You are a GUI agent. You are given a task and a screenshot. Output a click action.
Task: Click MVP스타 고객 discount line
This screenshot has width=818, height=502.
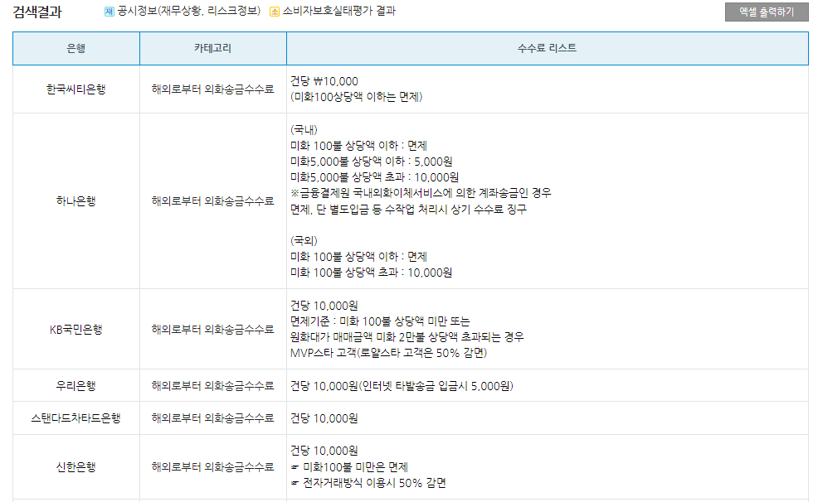click(388, 353)
